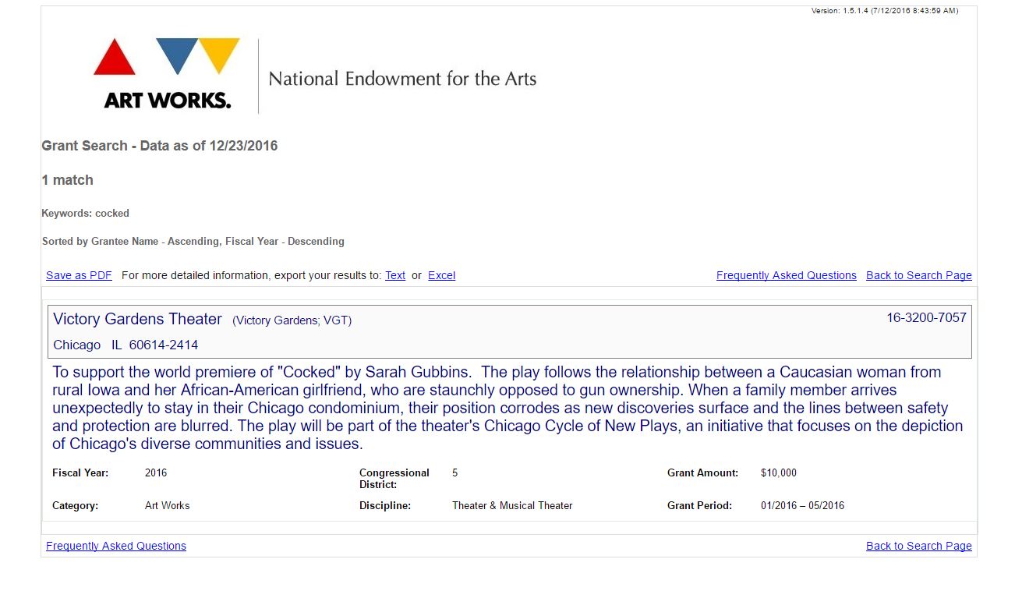
Task: Open top Frequently Asked Questions link
Action: (787, 275)
